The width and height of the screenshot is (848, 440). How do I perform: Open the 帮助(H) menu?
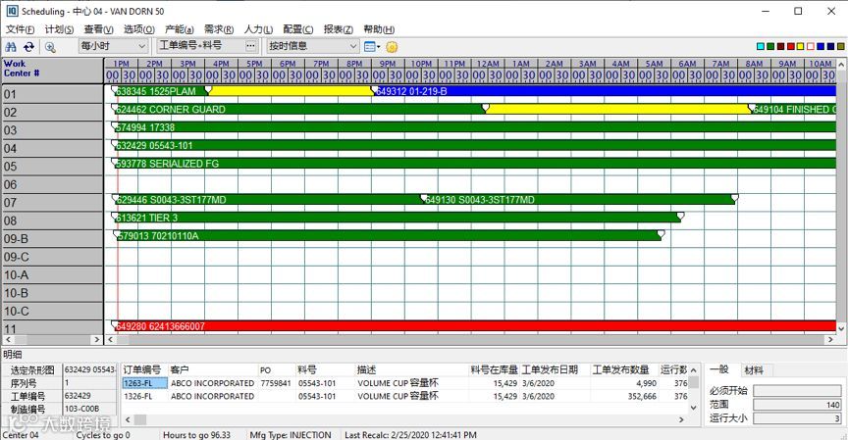[x=378, y=29]
